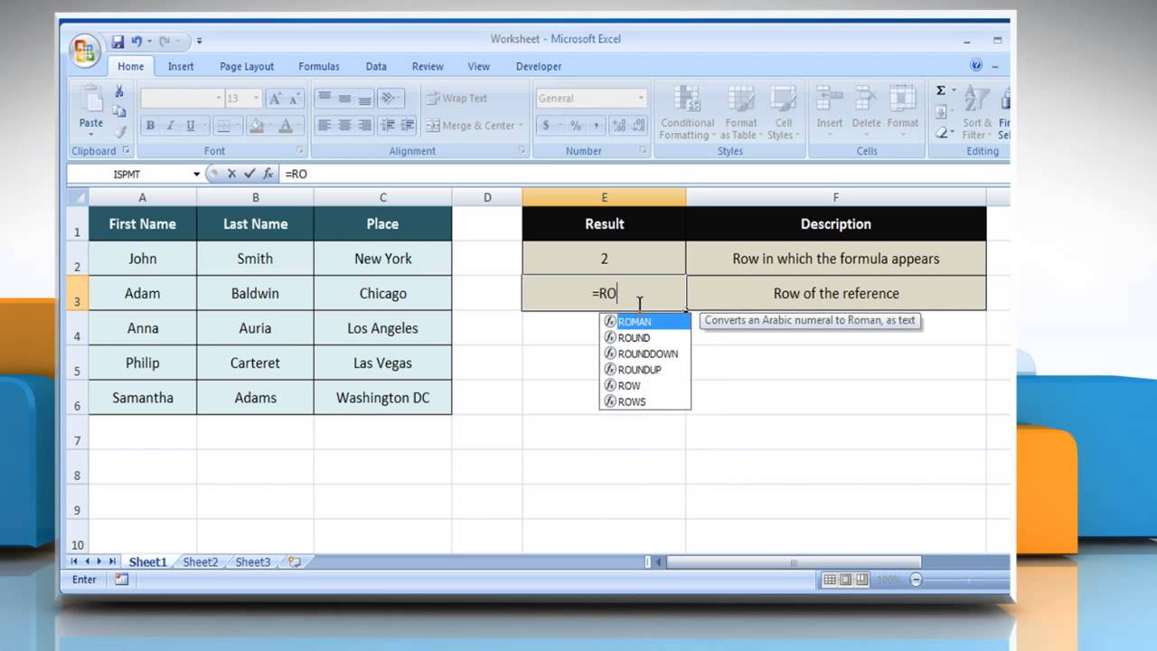1157x651 pixels.
Task: Apply top vertical alignment
Action: (x=324, y=99)
